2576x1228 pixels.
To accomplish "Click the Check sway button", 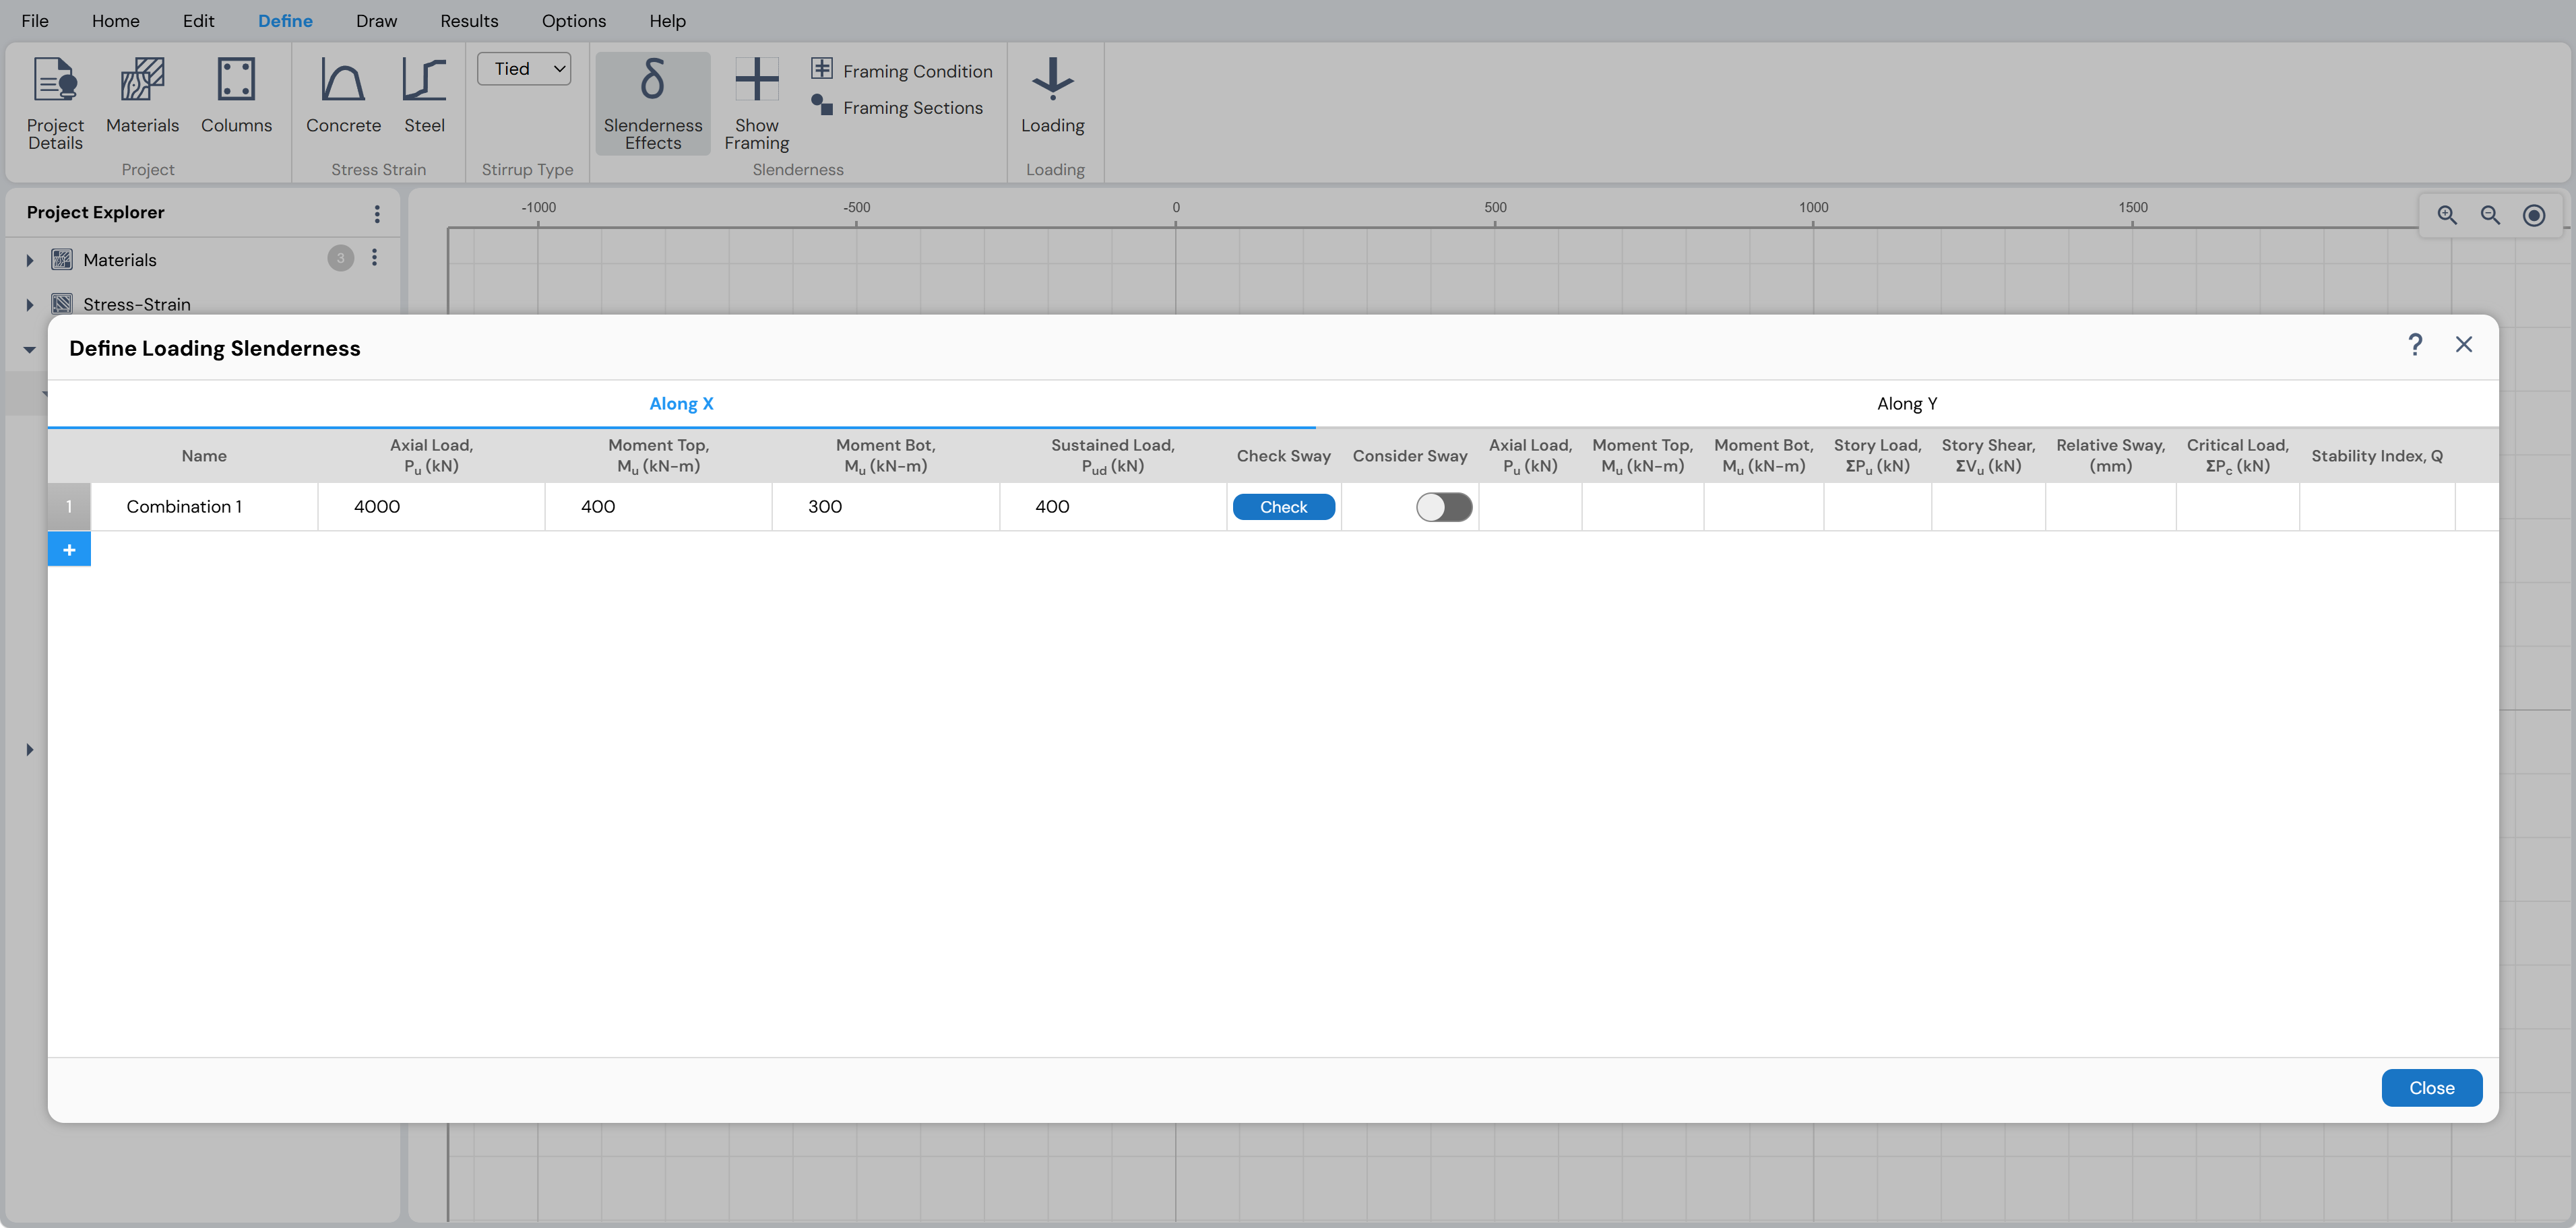I will (1283, 507).
